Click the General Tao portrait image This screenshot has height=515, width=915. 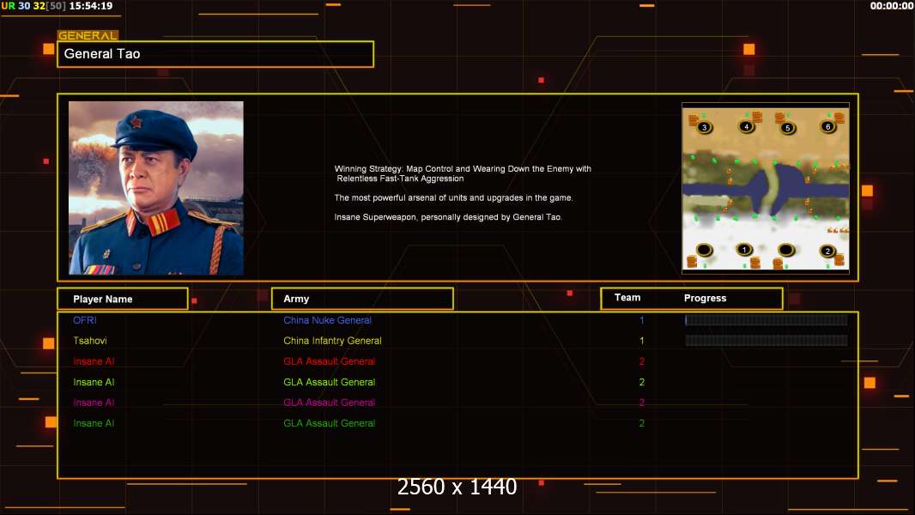(x=156, y=188)
